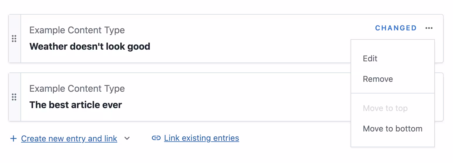The image size is (453, 163).
Task: Click the CHANGED status badge
Action: coord(396,28)
